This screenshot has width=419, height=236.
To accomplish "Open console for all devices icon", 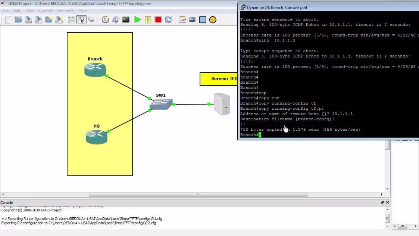I will (x=126, y=19).
